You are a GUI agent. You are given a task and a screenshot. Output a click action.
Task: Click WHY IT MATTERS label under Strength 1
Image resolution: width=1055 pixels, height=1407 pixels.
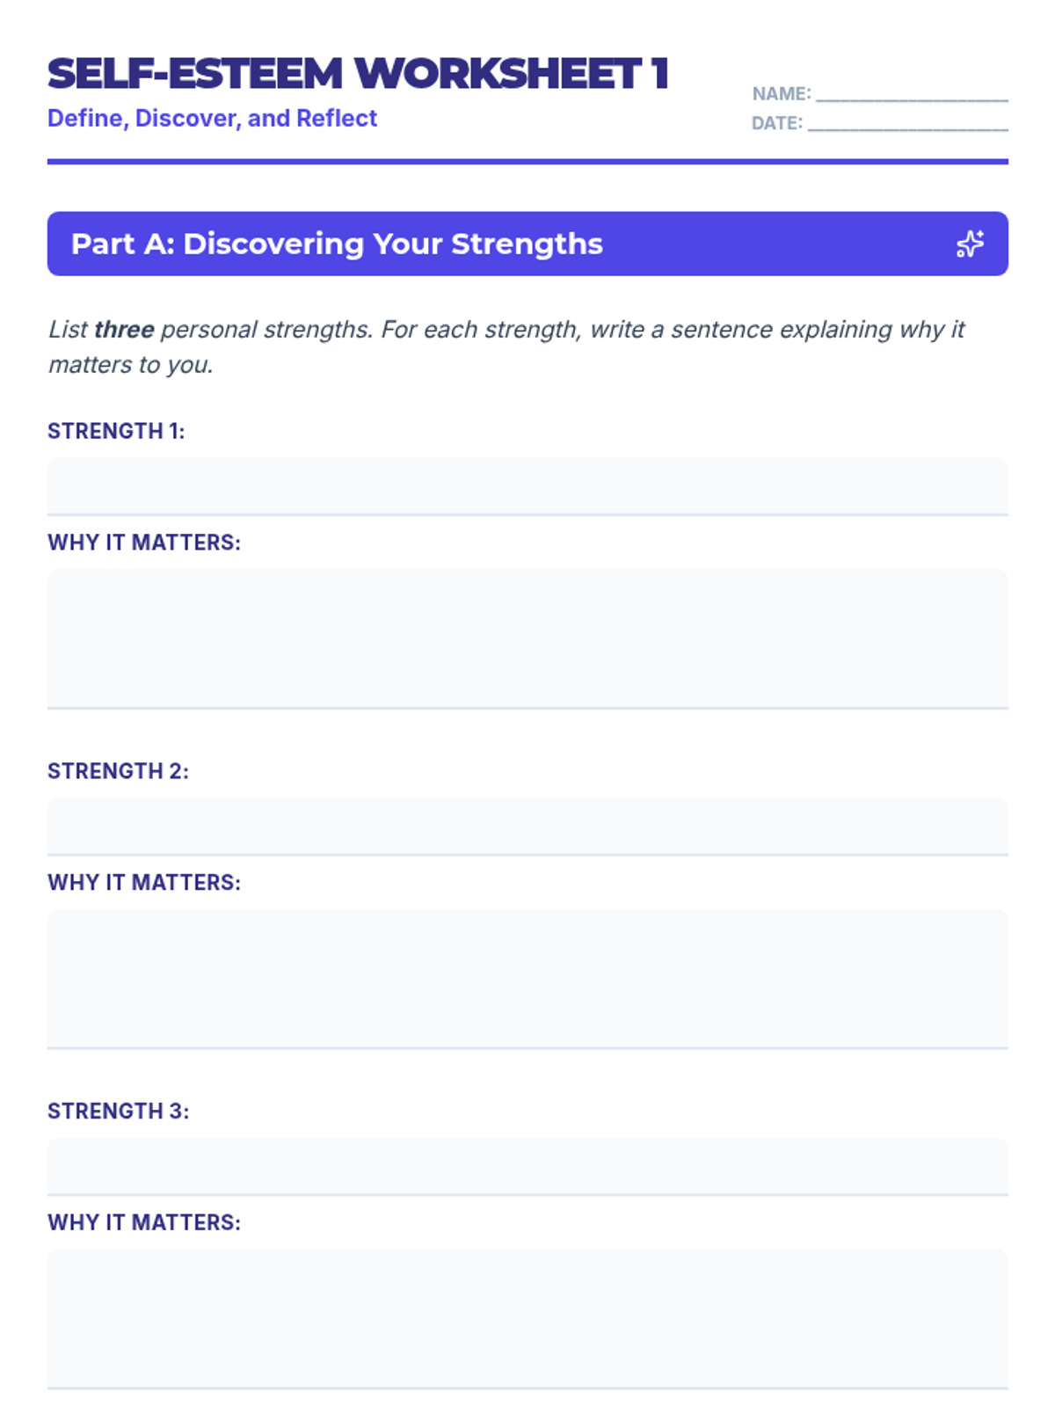click(144, 543)
